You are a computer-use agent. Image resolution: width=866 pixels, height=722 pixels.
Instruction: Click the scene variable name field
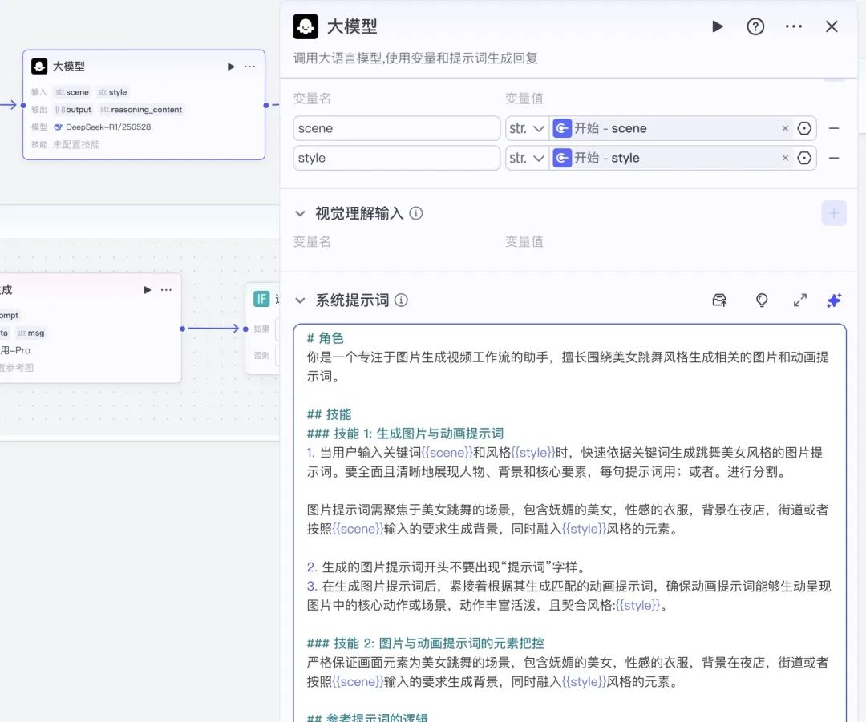[x=396, y=128]
